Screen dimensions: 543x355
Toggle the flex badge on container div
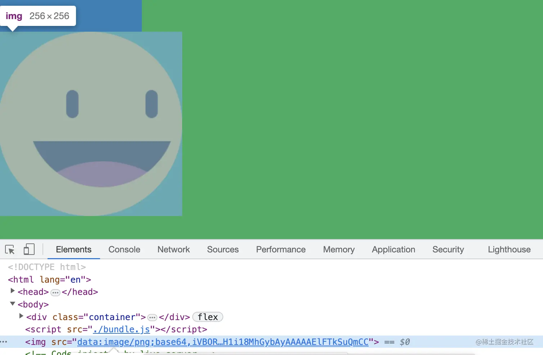pyautogui.click(x=208, y=317)
